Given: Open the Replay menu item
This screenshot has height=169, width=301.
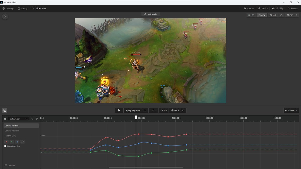Looking at the screenshot, I should click(x=23, y=8).
